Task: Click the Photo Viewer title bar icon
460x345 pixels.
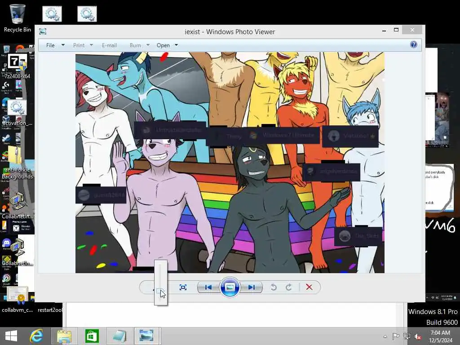Action: [x=43, y=31]
